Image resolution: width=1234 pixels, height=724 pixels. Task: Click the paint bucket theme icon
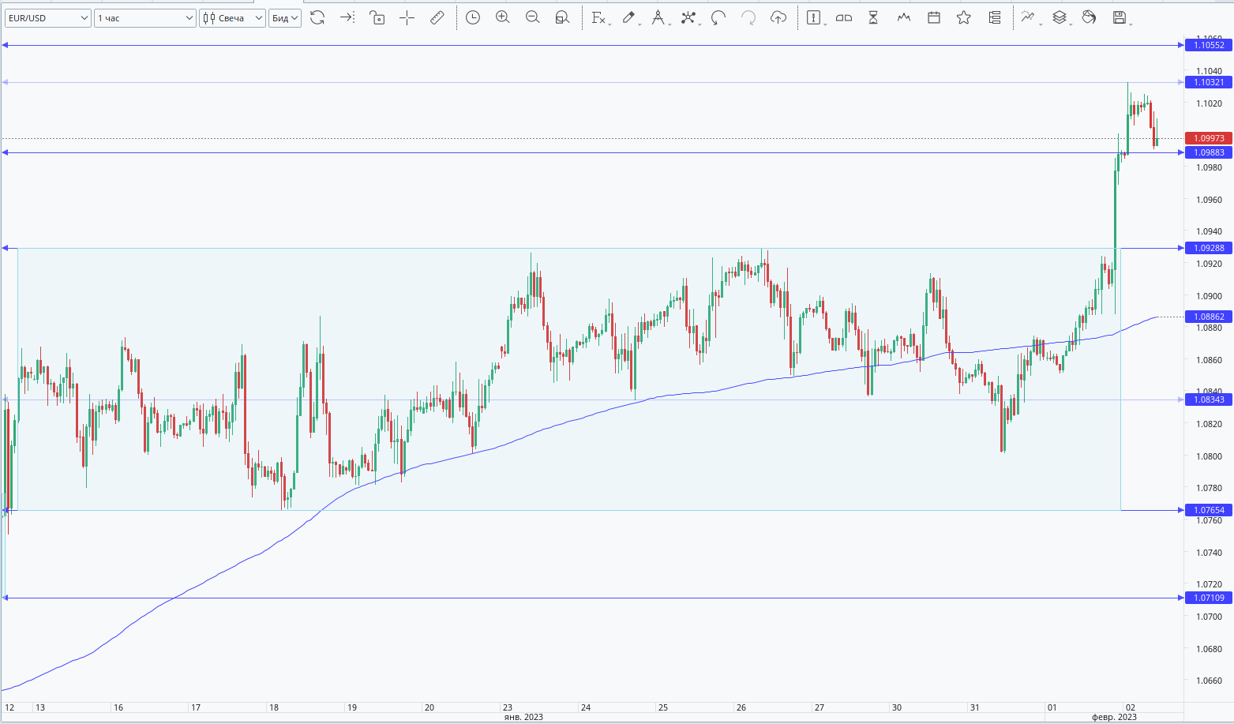point(1090,17)
